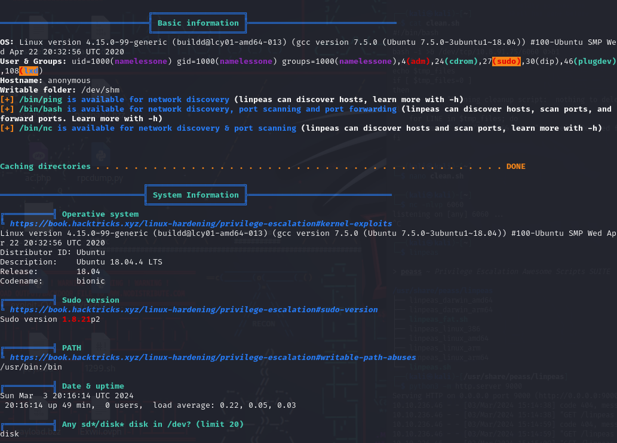Viewport: 617px width, 443px height.
Task: Click the highlighted sudo group label
Action: [507, 61]
